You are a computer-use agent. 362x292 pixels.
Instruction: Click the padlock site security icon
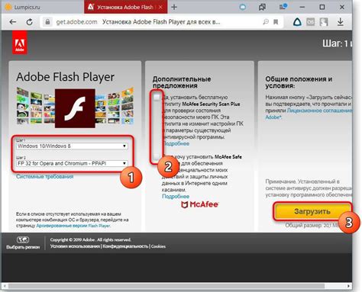(47, 22)
